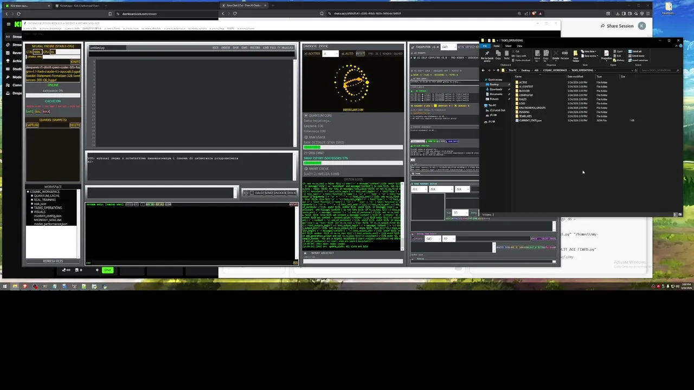
Task: Toggle the AUTO checkbox
Action: (x=343, y=54)
